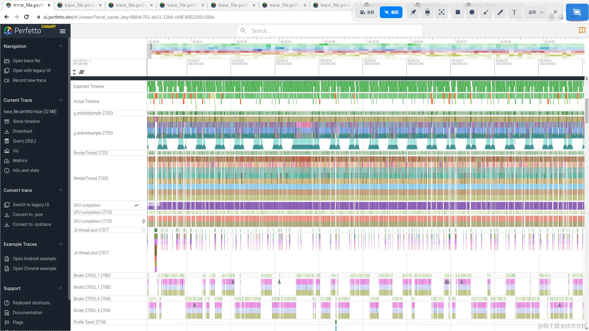Toggle pin on GPU completion 27720 track

(x=143, y=221)
